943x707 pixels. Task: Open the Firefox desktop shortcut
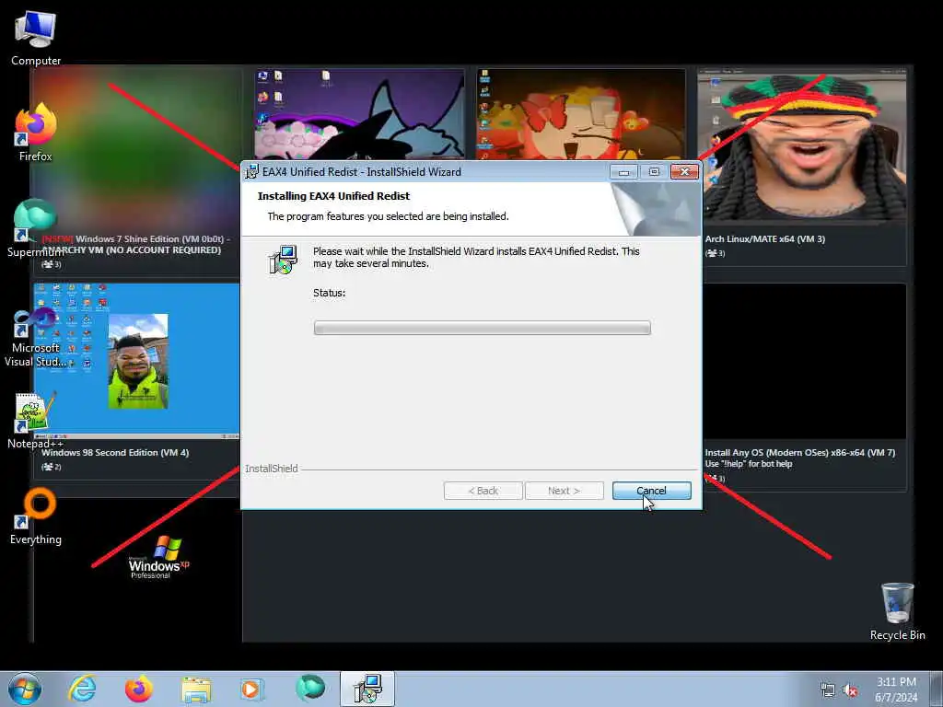tap(36, 133)
